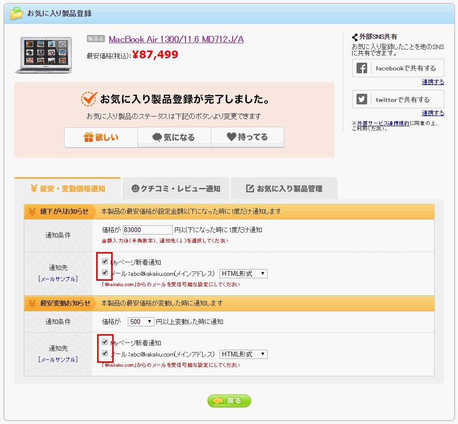Image resolution: width=458 pixels, height=424 pixels.
Task: Click the price input field showing 83000
Action: pos(148,230)
